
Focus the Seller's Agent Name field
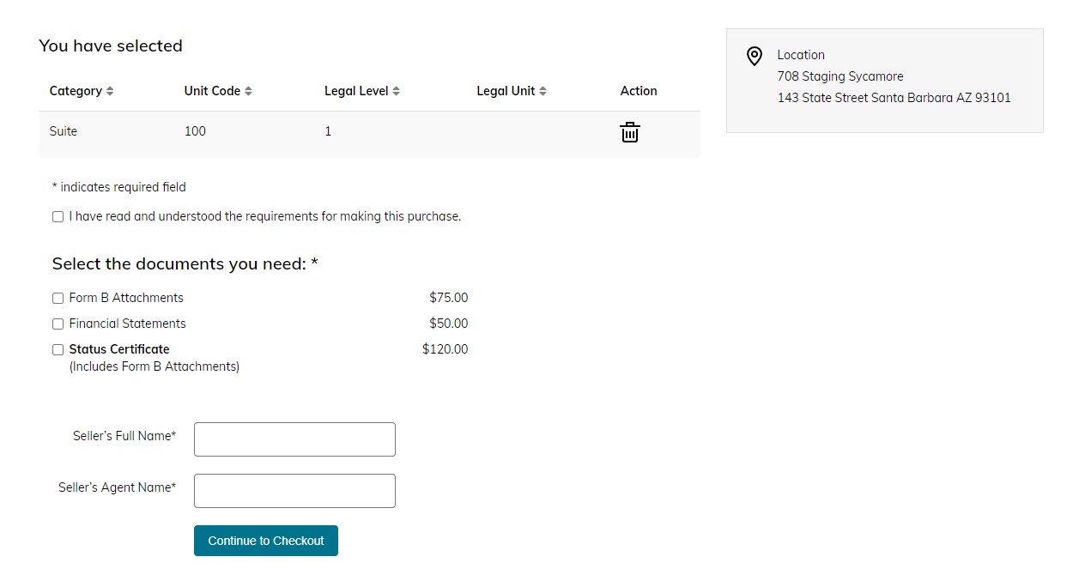pos(294,491)
